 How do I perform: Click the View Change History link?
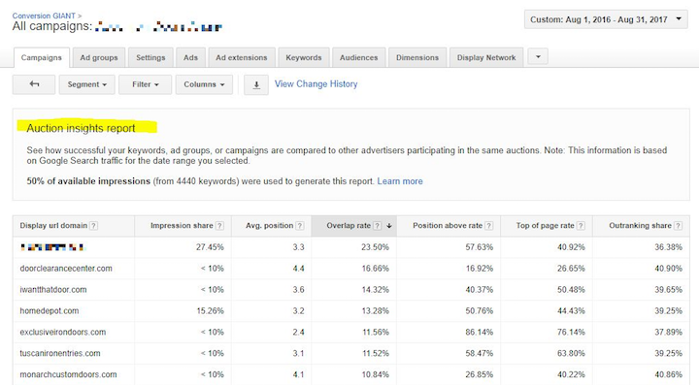[316, 84]
